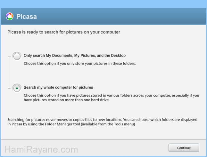This screenshot has width=207, height=157.
Task: Click the 'Search my whole computer for pictures' label
Action: tap(58, 87)
